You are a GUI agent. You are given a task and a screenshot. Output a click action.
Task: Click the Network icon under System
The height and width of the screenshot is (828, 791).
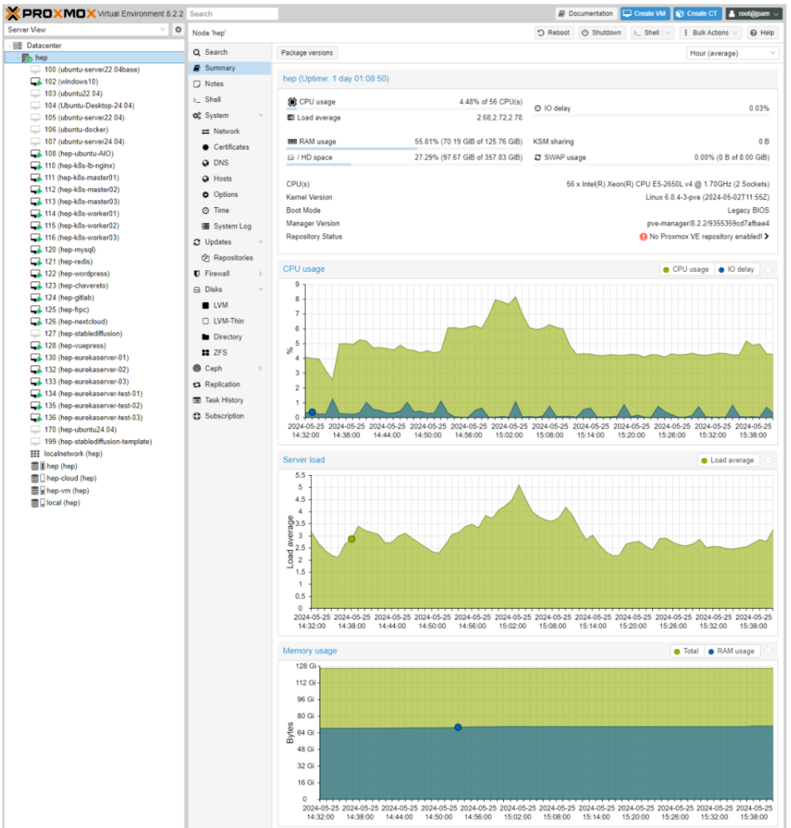(x=206, y=131)
